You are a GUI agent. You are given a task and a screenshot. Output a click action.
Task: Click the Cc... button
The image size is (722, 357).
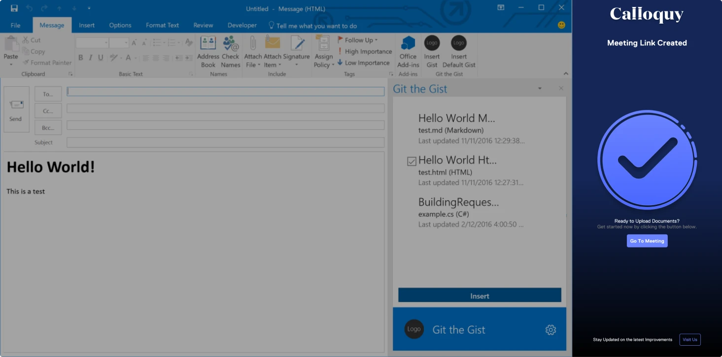pyautogui.click(x=48, y=111)
